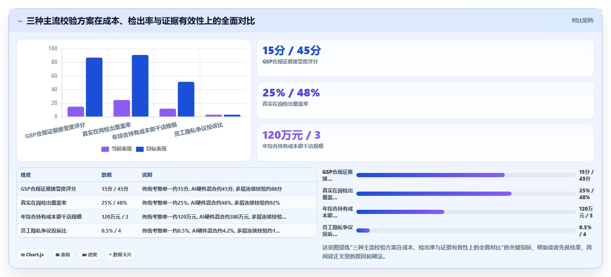Click the table description starting 传统考勤单一约25%
Image resolution: width=611 pixels, height=277 pixels.
211,203
